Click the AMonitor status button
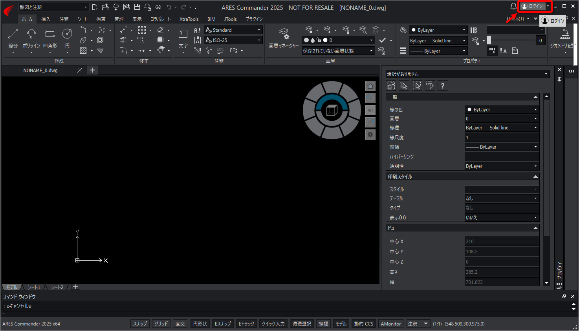Viewport: 579px width, 331px height. pyautogui.click(x=391, y=324)
